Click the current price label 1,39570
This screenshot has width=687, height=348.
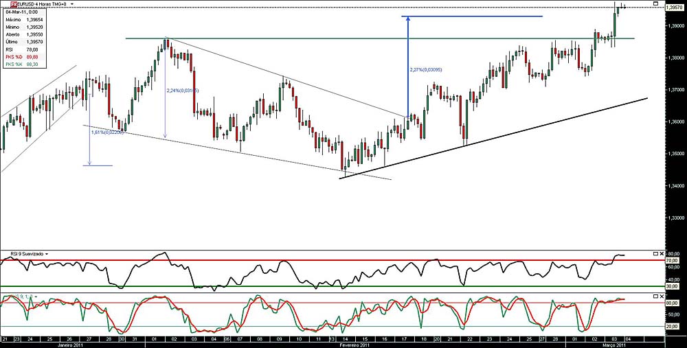(675, 8)
